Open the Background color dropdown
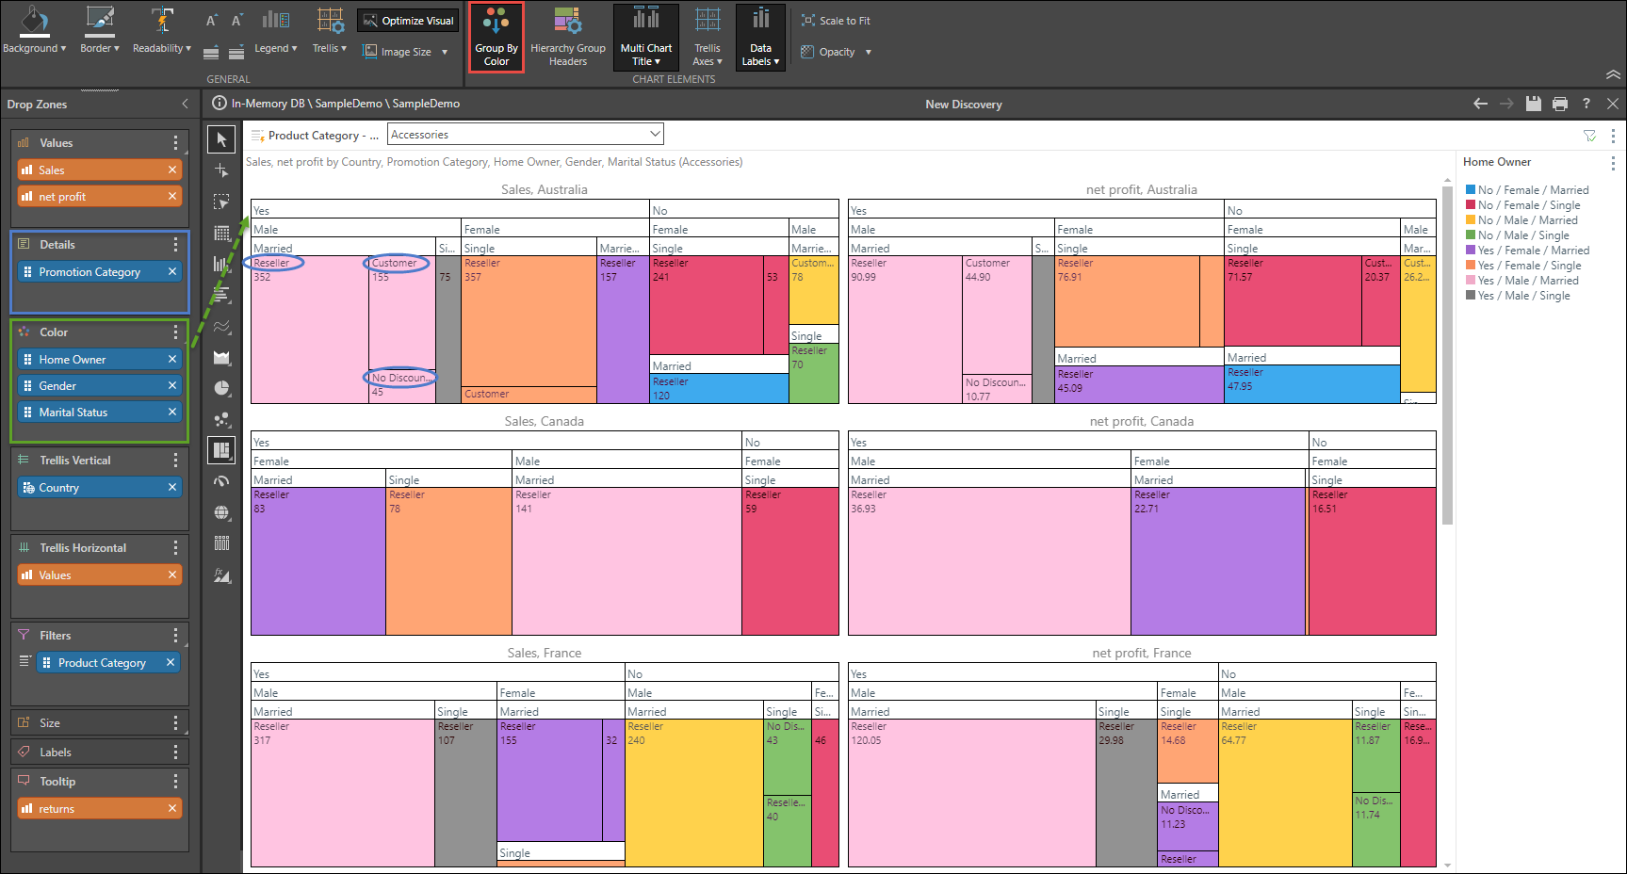 (34, 32)
